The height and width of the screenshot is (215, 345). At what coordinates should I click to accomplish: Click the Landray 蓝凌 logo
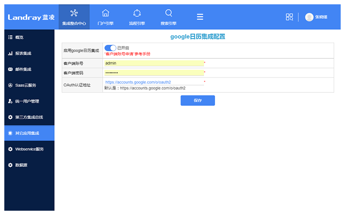31,17
